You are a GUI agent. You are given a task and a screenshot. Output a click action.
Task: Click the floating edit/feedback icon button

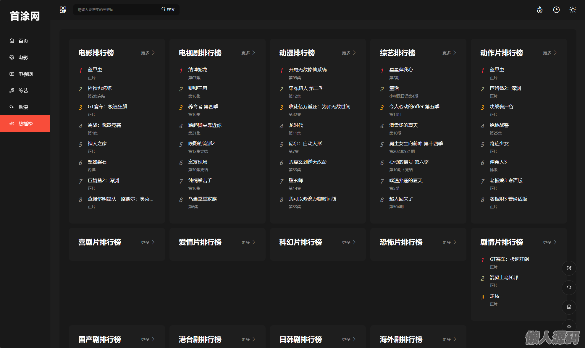point(569,268)
